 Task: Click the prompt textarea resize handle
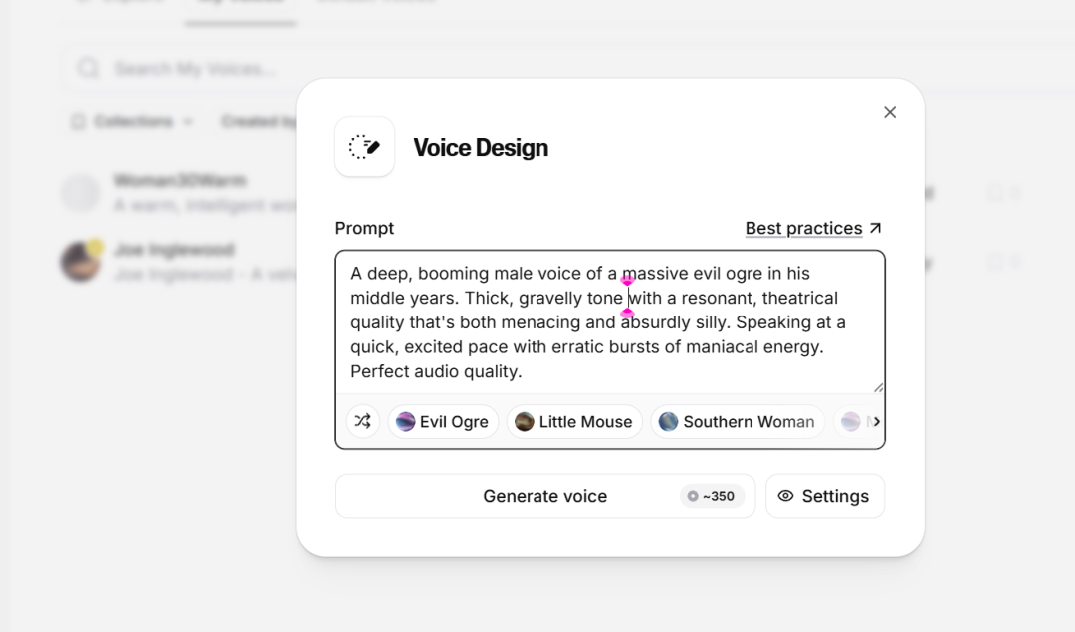coord(878,387)
